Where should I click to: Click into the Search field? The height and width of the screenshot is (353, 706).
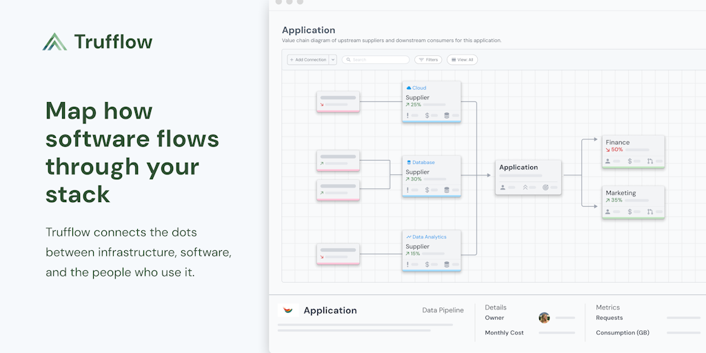pos(379,60)
